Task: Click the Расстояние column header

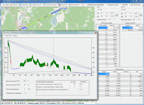Action: tap(103, 25)
